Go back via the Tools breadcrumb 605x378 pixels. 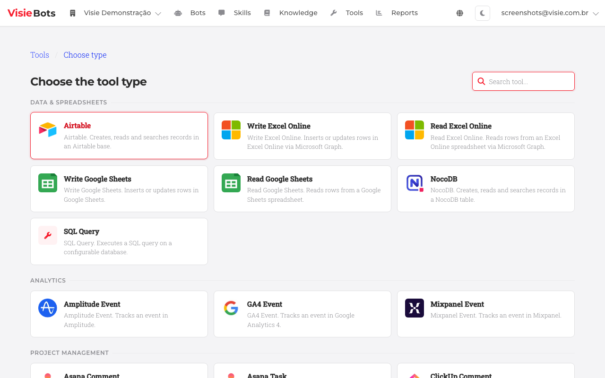click(39, 55)
